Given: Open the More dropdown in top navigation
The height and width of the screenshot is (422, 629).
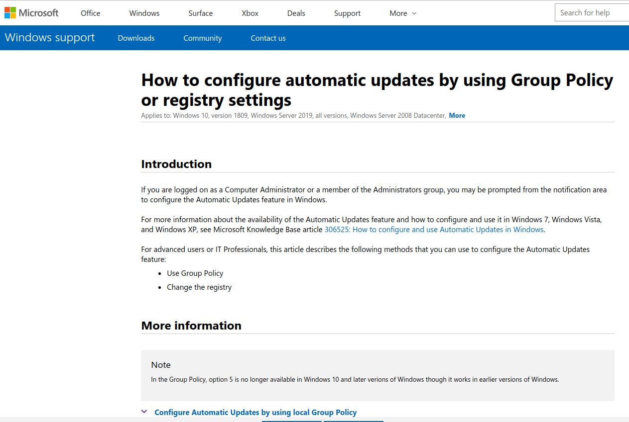Looking at the screenshot, I should pyautogui.click(x=398, y=13).
